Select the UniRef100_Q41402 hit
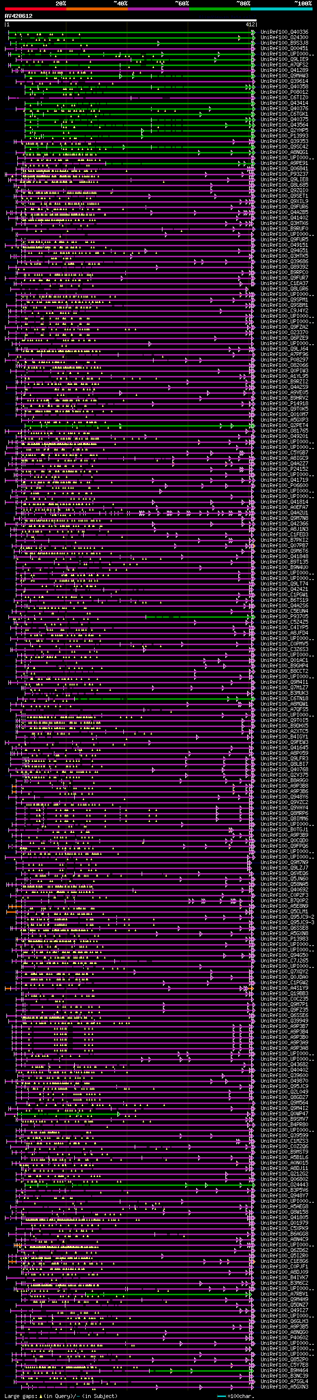317x1400 pixels. (x=284, y=218)
